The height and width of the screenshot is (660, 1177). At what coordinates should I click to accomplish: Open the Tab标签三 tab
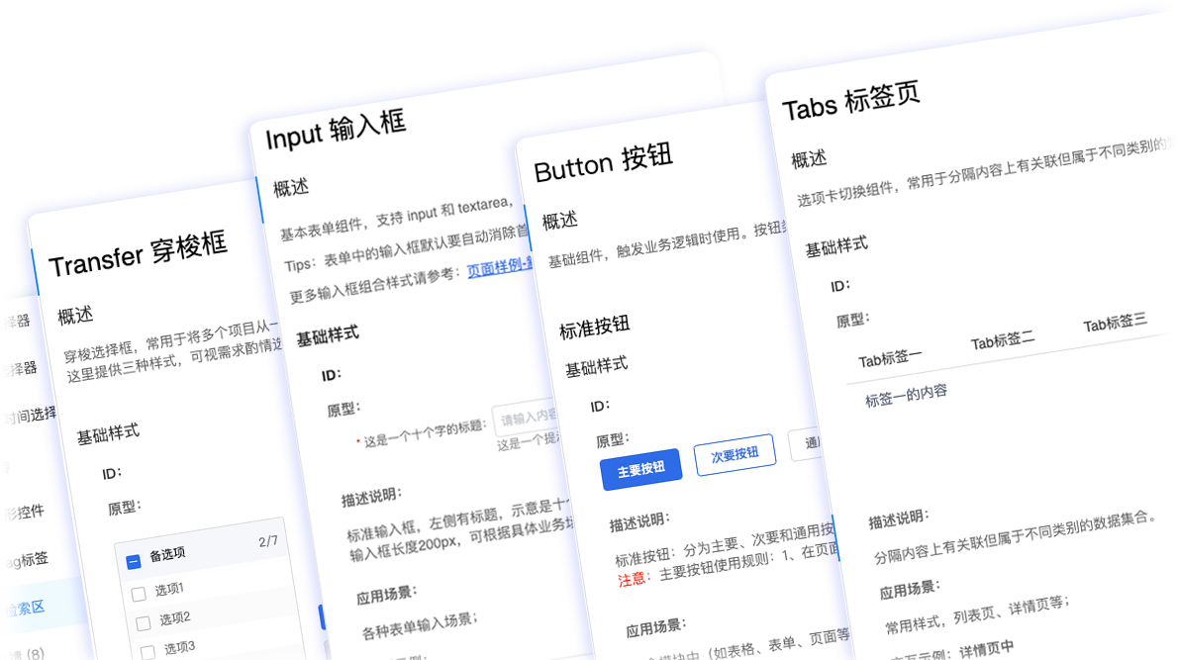[1115, 324]
